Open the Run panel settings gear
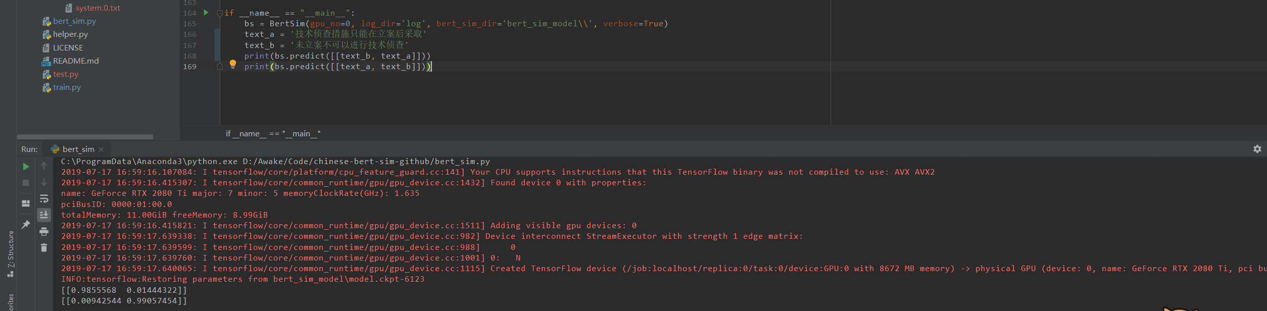Image resolution: width=1267 pixels, height=311 pixels. click(1257, 148)
